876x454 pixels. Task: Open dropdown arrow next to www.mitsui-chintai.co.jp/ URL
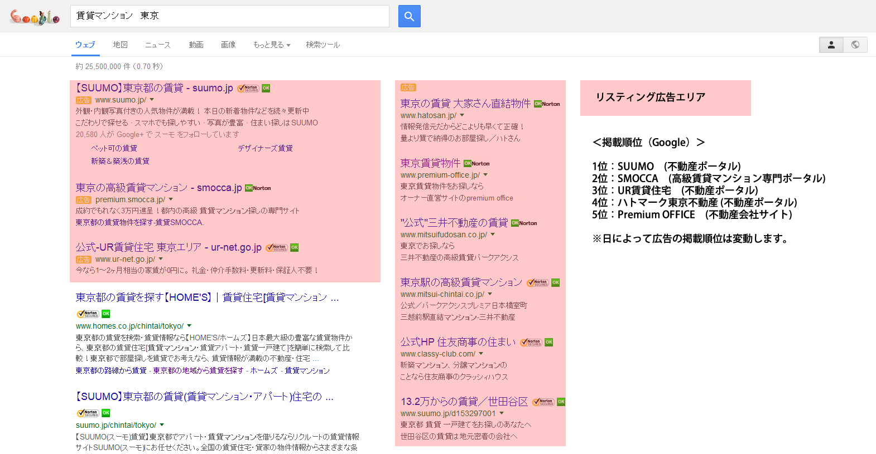tap(490, 294)
